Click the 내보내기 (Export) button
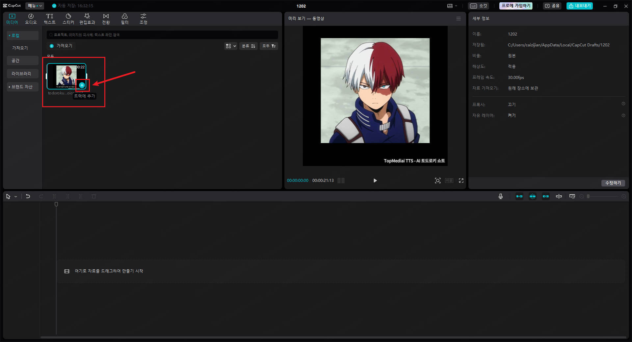This screenshot has height=342, width=632. point(579,6)
